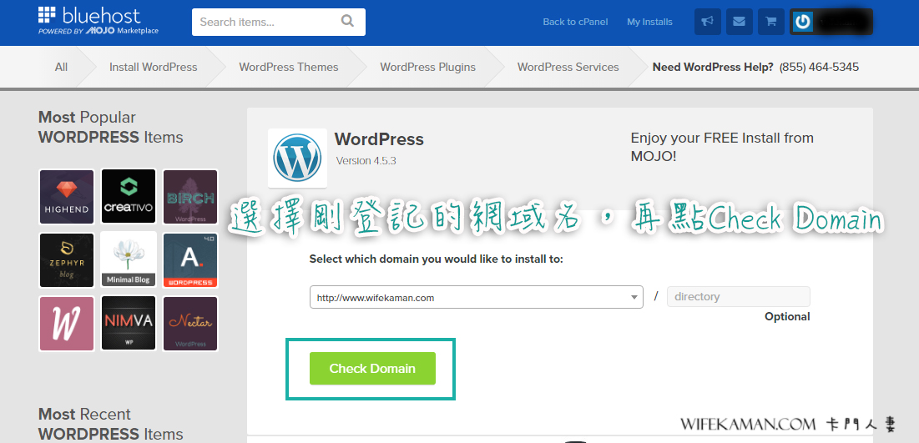Open the Birch WordPress theme thumbnail
Screen dimensions: 919x443
(x=190, y=196)
